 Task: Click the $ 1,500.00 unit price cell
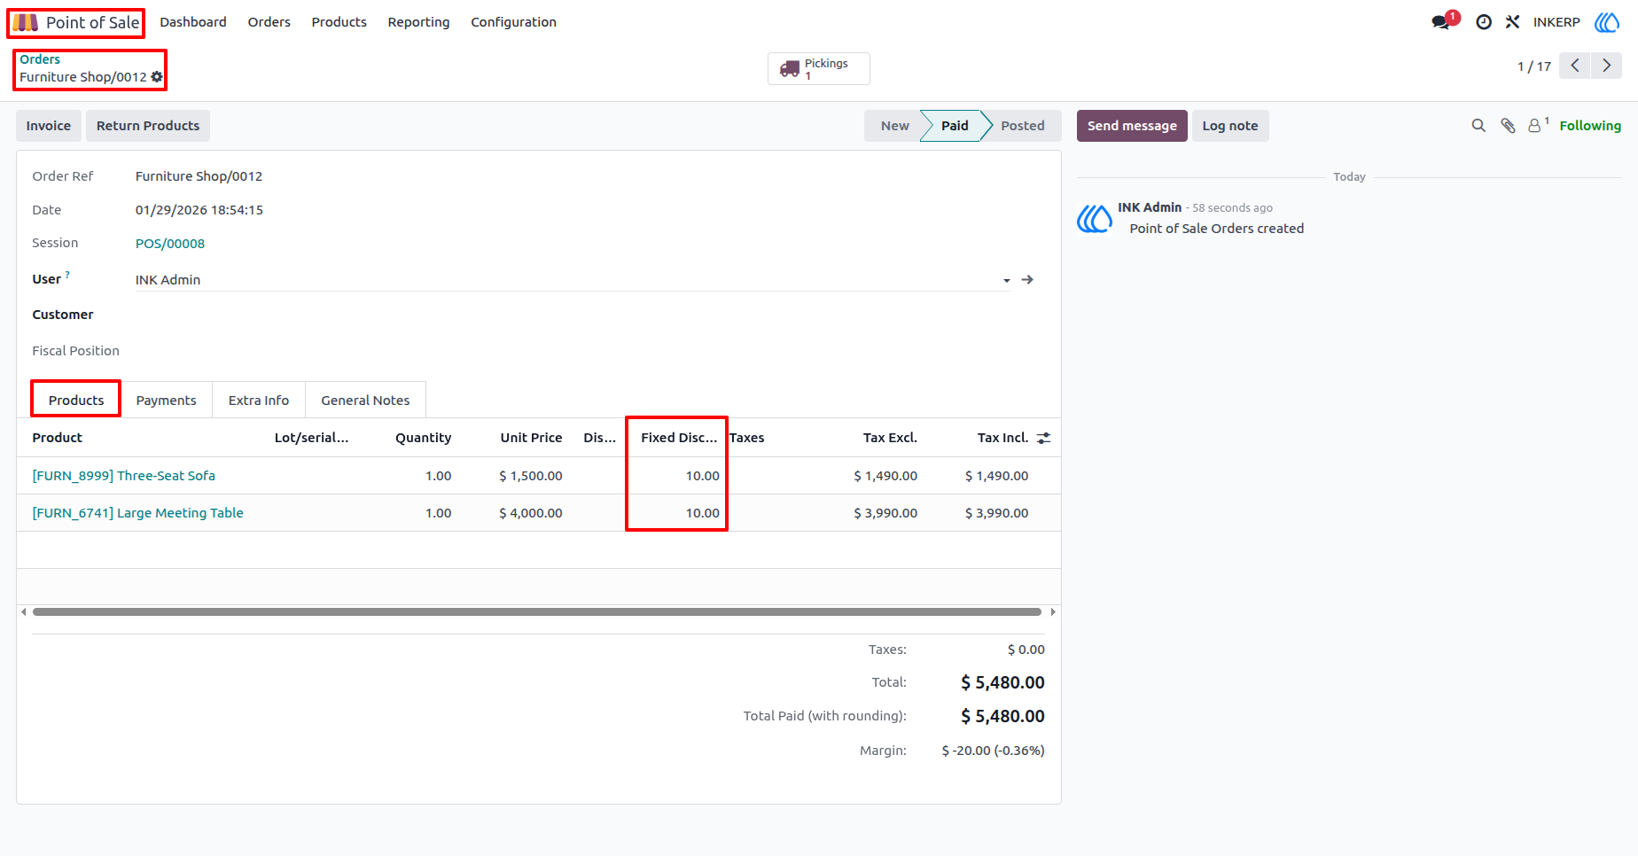531,476
